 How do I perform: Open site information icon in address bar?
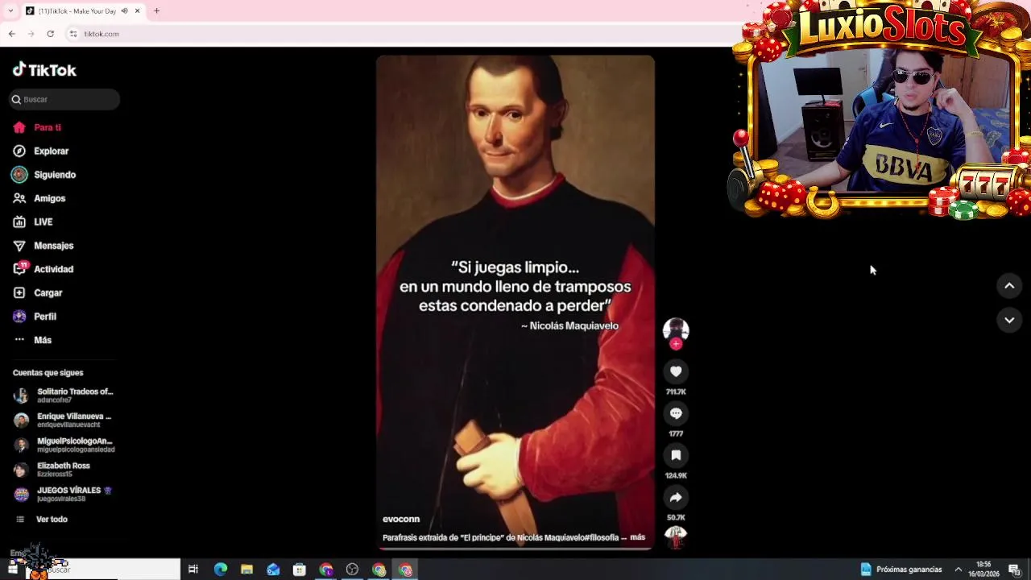[x=73, y=34]
